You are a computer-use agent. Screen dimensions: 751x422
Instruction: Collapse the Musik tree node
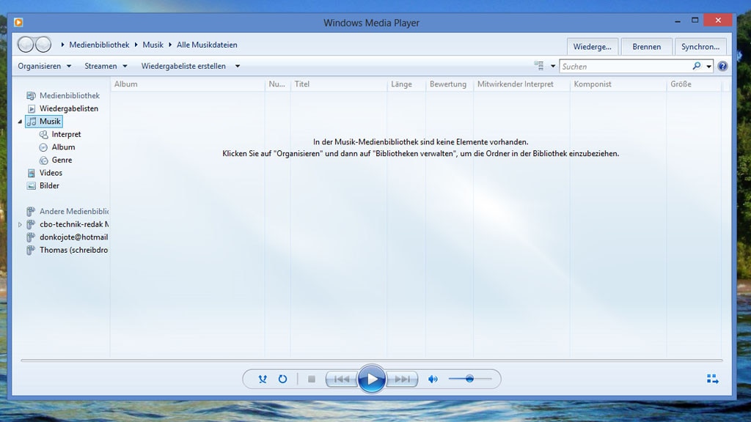click(20, 122)
